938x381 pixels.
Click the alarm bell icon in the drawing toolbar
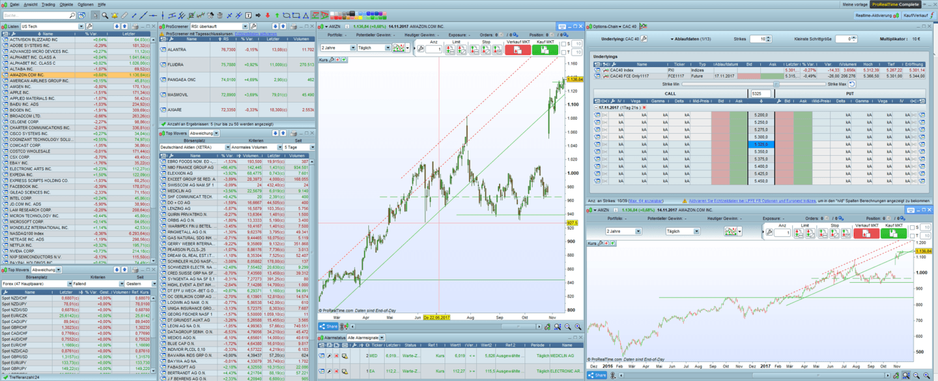coord(115,15)
